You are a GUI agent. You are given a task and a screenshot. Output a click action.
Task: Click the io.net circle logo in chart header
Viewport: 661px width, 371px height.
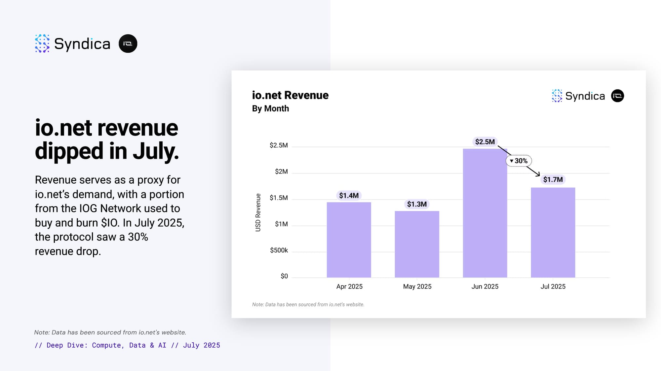[617, 96]
